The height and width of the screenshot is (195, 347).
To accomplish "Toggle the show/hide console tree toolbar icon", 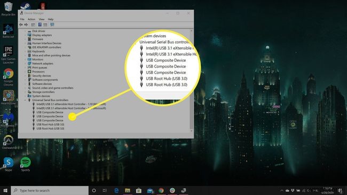I will click(x=33, y=25).
